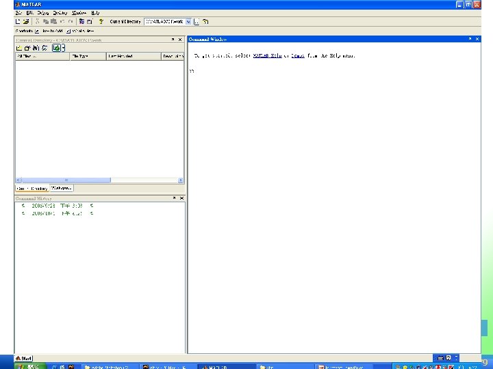Open the Edit menu
Screen dimensions: 493x369
tap(30, 13)
